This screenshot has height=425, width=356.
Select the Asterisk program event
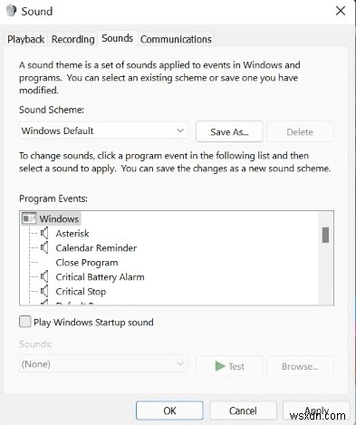(x=72, y=233)
